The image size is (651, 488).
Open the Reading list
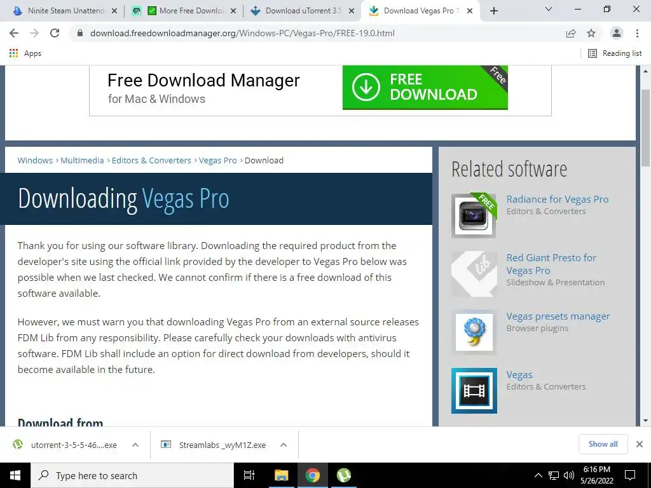(615, 53)
